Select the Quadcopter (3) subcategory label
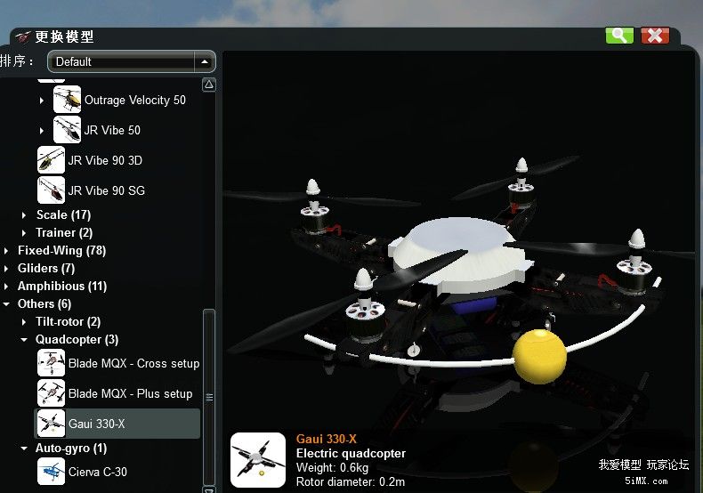Image resolution: width=703 pixels, height=493 pixels. coord(77,339)
